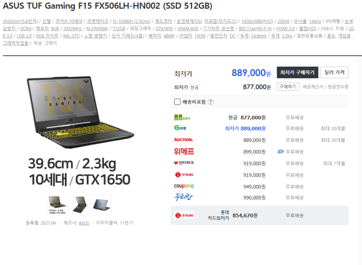Open the Auction seller logo
Image resolution: width=362 pixels, height=265 pixels.
tap(183, 140)
